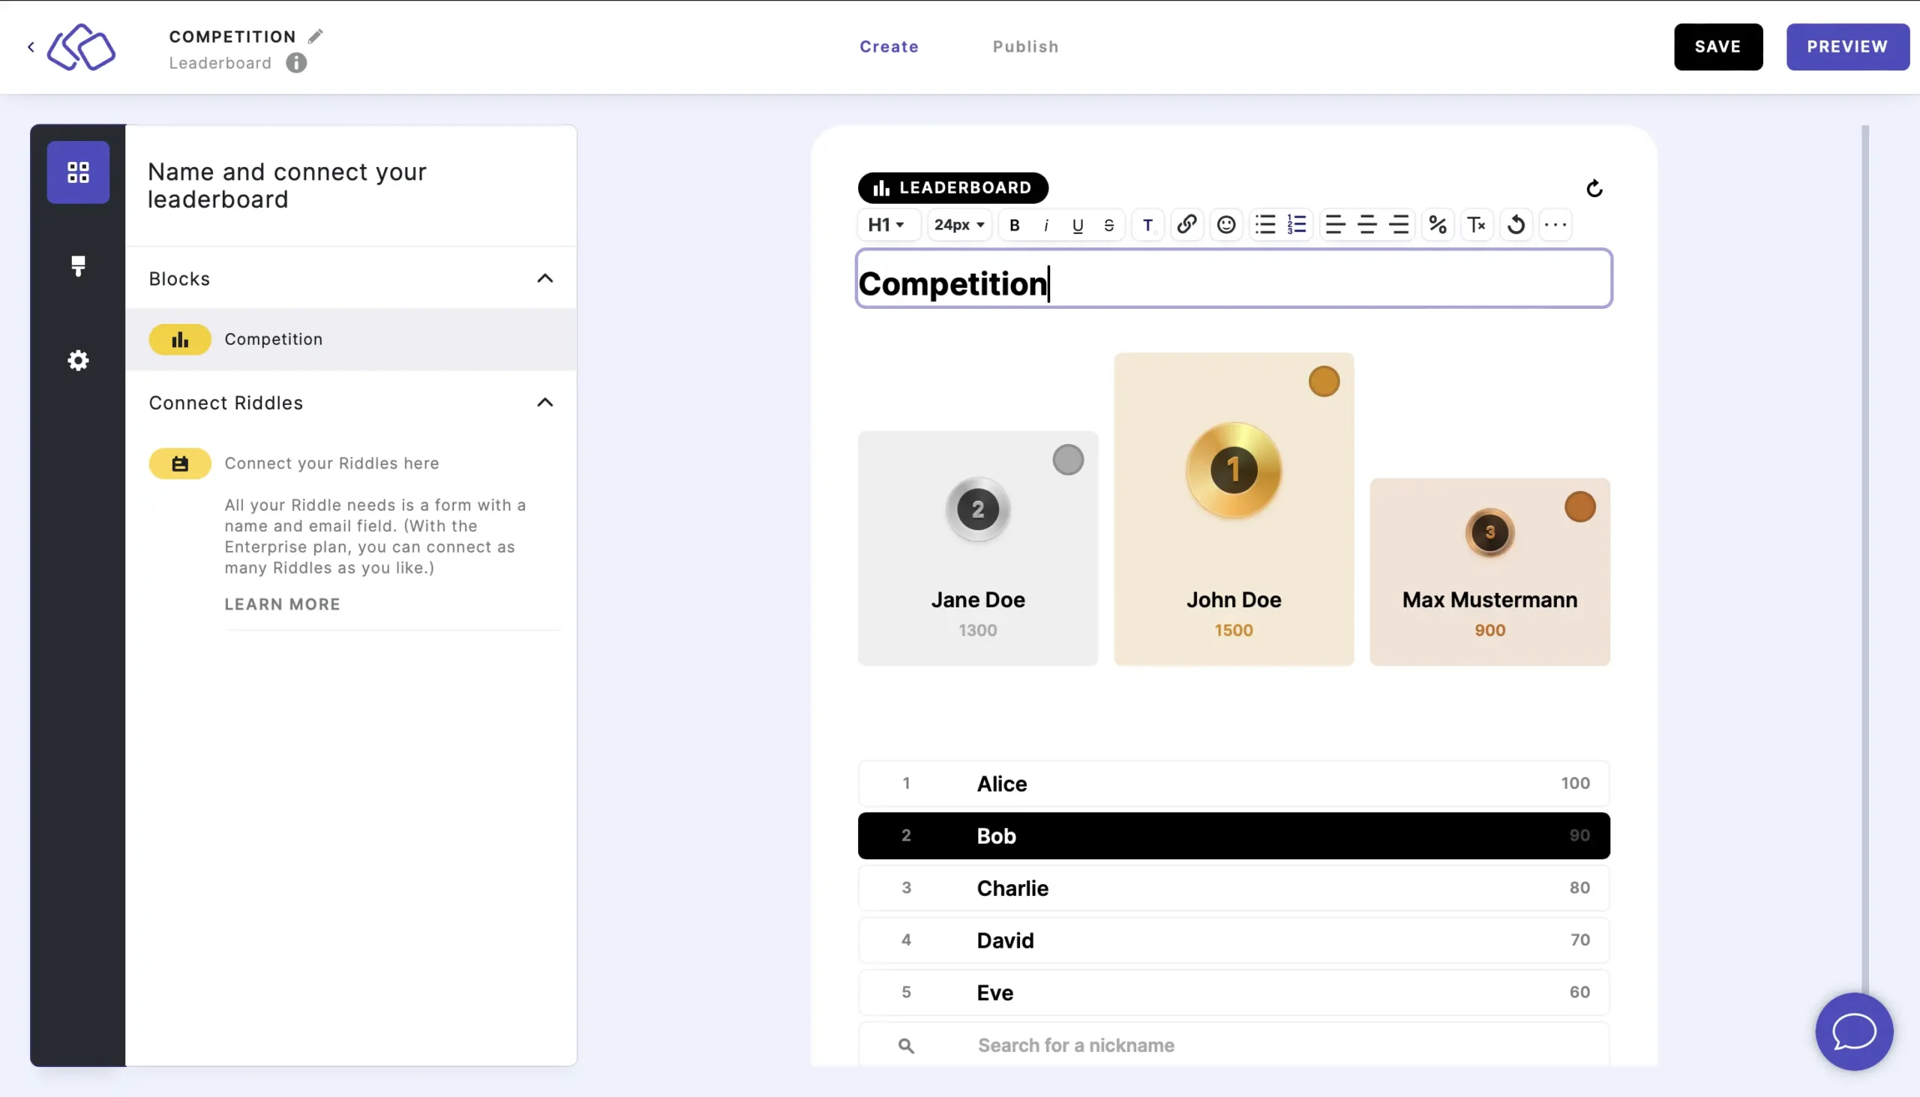Screen dimensions: 1920x1097
Task: Open the paint roller design panel
Action: coord(77,265)
